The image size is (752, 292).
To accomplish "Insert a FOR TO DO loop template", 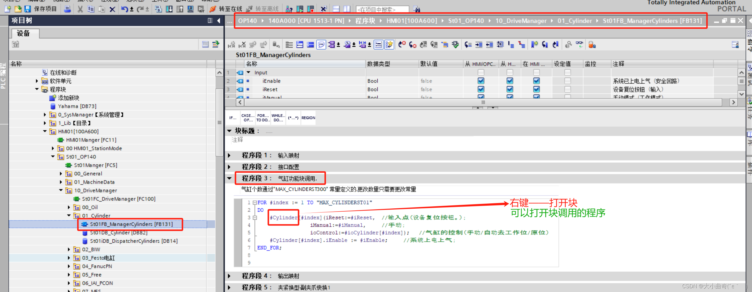I will pyautogui.click(x=263, y=118).
